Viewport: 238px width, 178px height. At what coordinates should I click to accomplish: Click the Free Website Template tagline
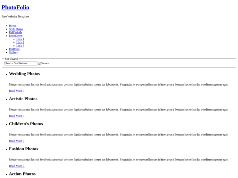15,17
